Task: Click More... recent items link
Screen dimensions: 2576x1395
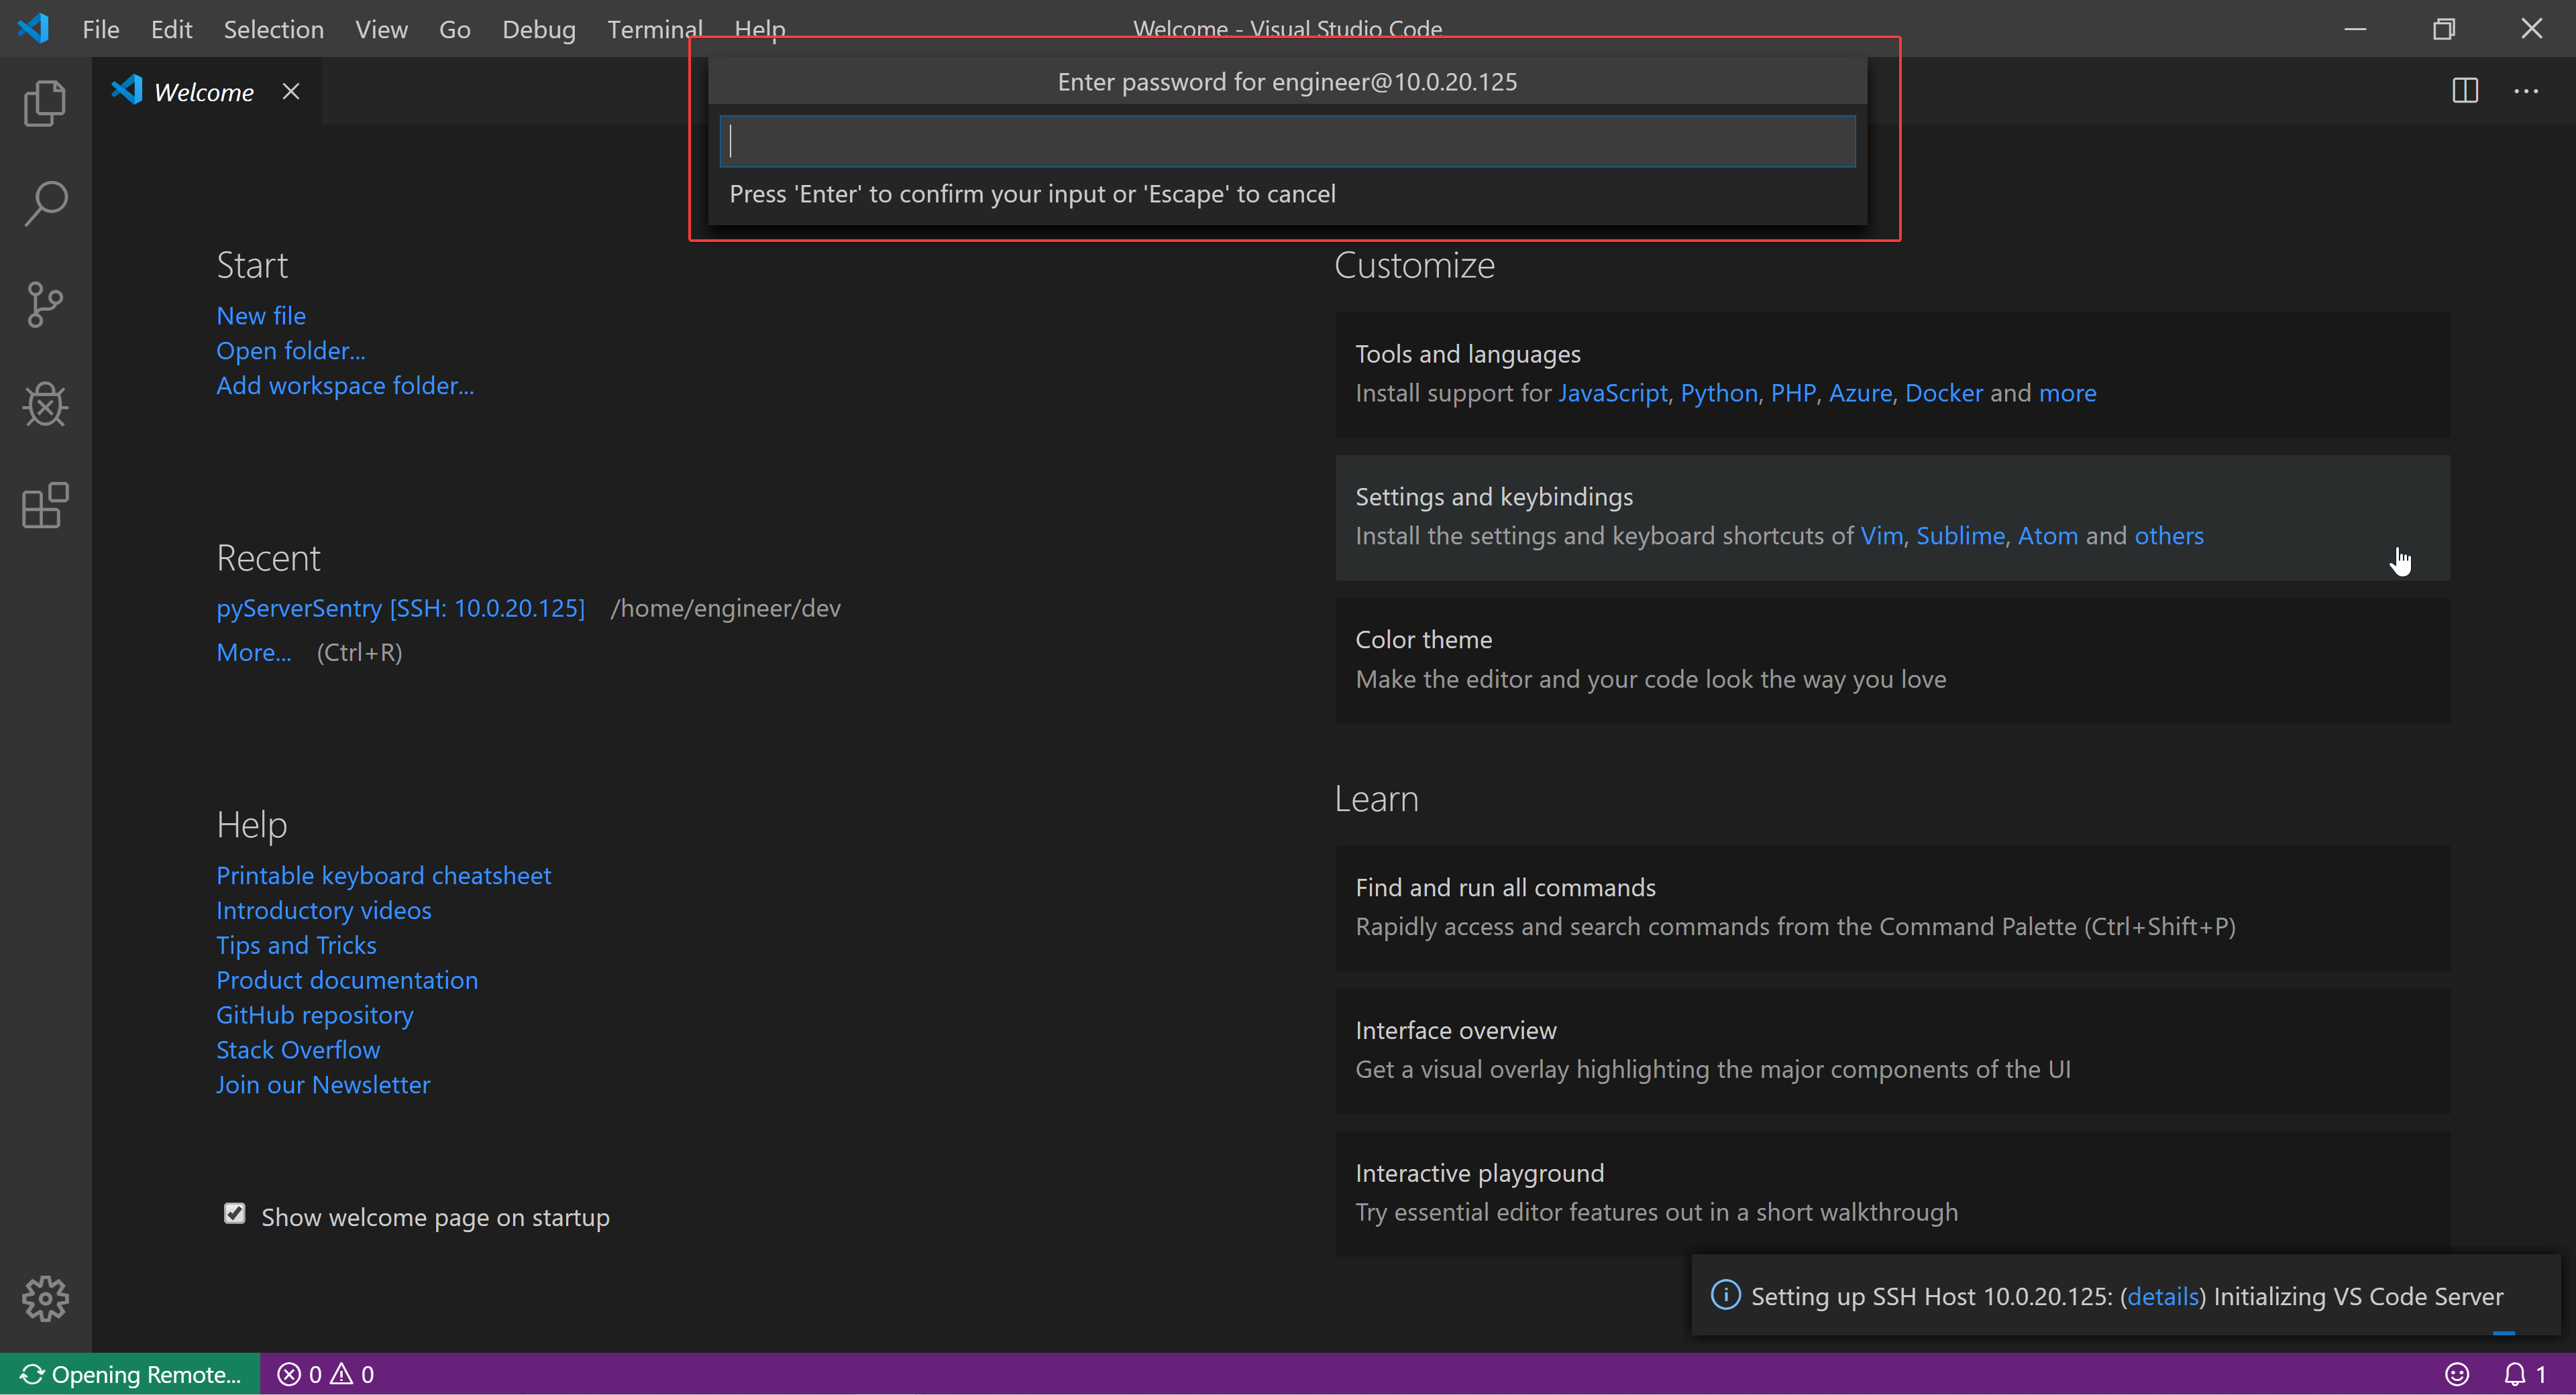Action: (254, 652)
